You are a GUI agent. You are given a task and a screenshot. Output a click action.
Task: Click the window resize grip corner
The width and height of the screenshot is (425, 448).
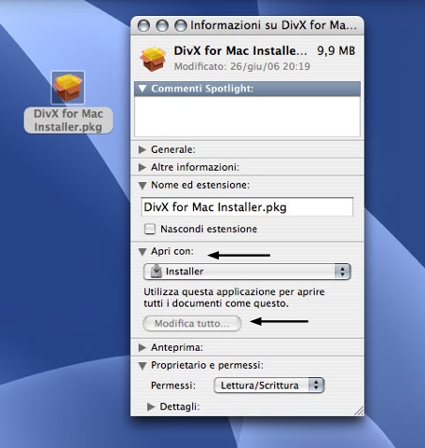[x=359, y=411]
